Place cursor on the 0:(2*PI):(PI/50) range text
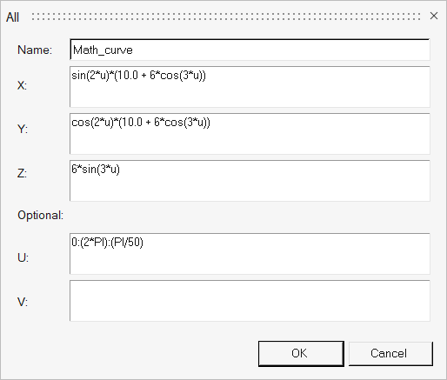Viewport: 447px width, 380px height. [x=107, y=243]
